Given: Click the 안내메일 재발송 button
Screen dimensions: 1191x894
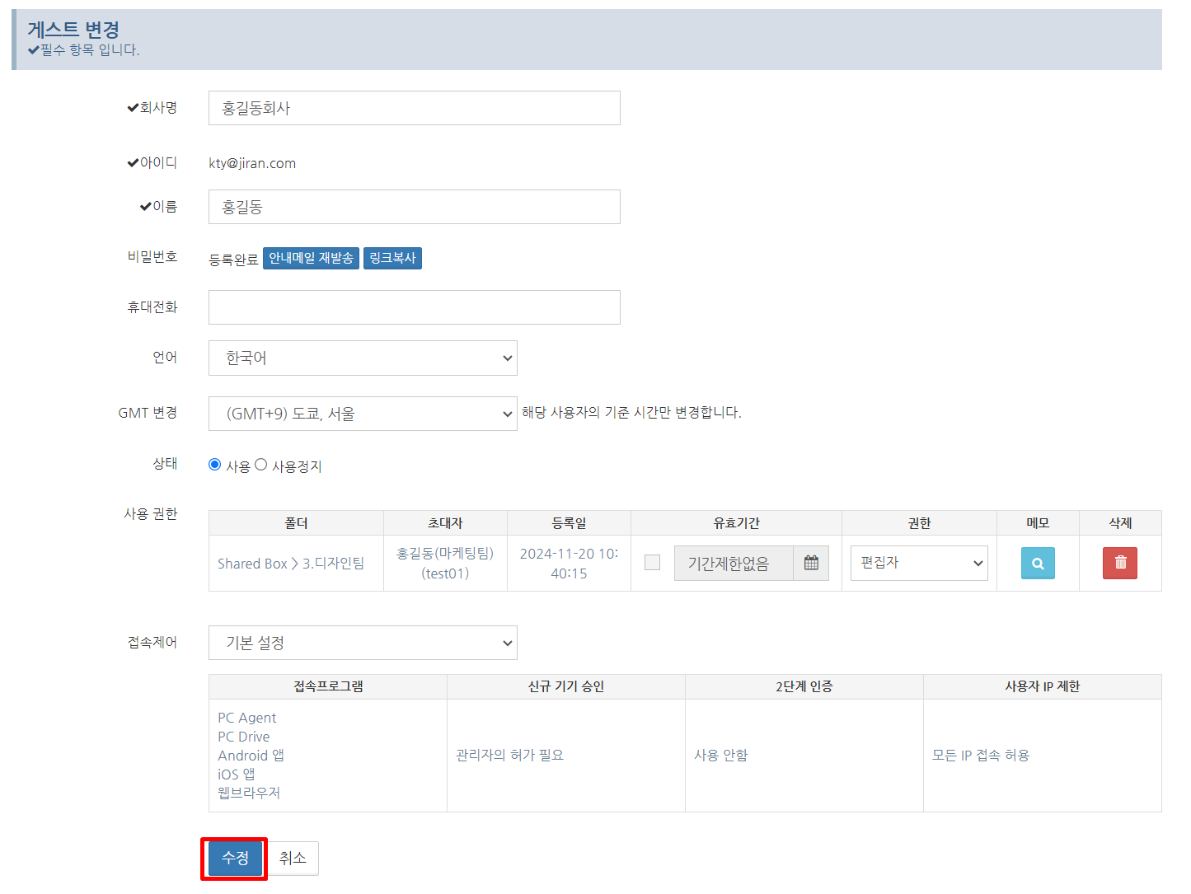Looking at the screenshot, I should coord(311,259).
